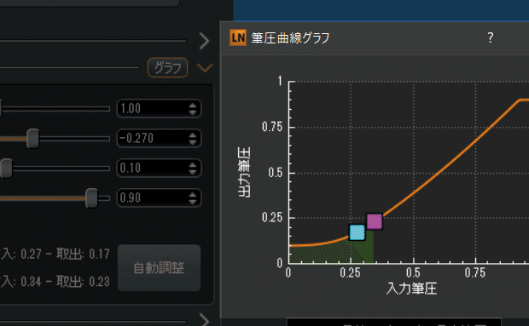Collapse section with orange down chevron
Viewport: 529px width, 326px height.
pos(205,67)
